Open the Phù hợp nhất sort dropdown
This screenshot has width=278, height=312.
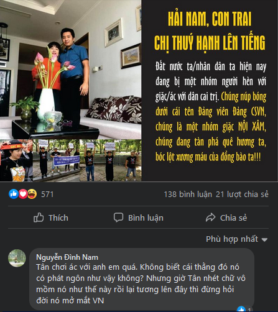pos(236,239)
